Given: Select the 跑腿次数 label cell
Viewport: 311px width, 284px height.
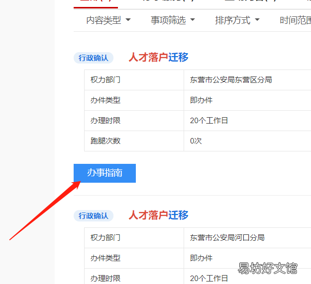Looking at the screenshot, I should (134, 141).
